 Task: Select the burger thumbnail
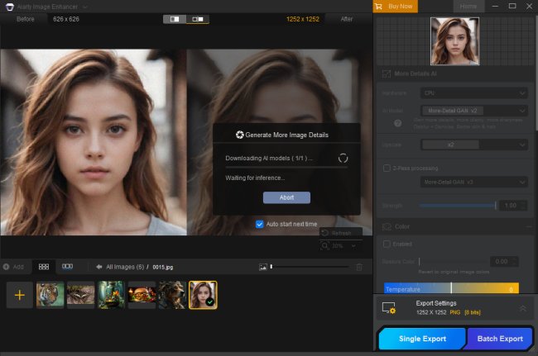142,295
